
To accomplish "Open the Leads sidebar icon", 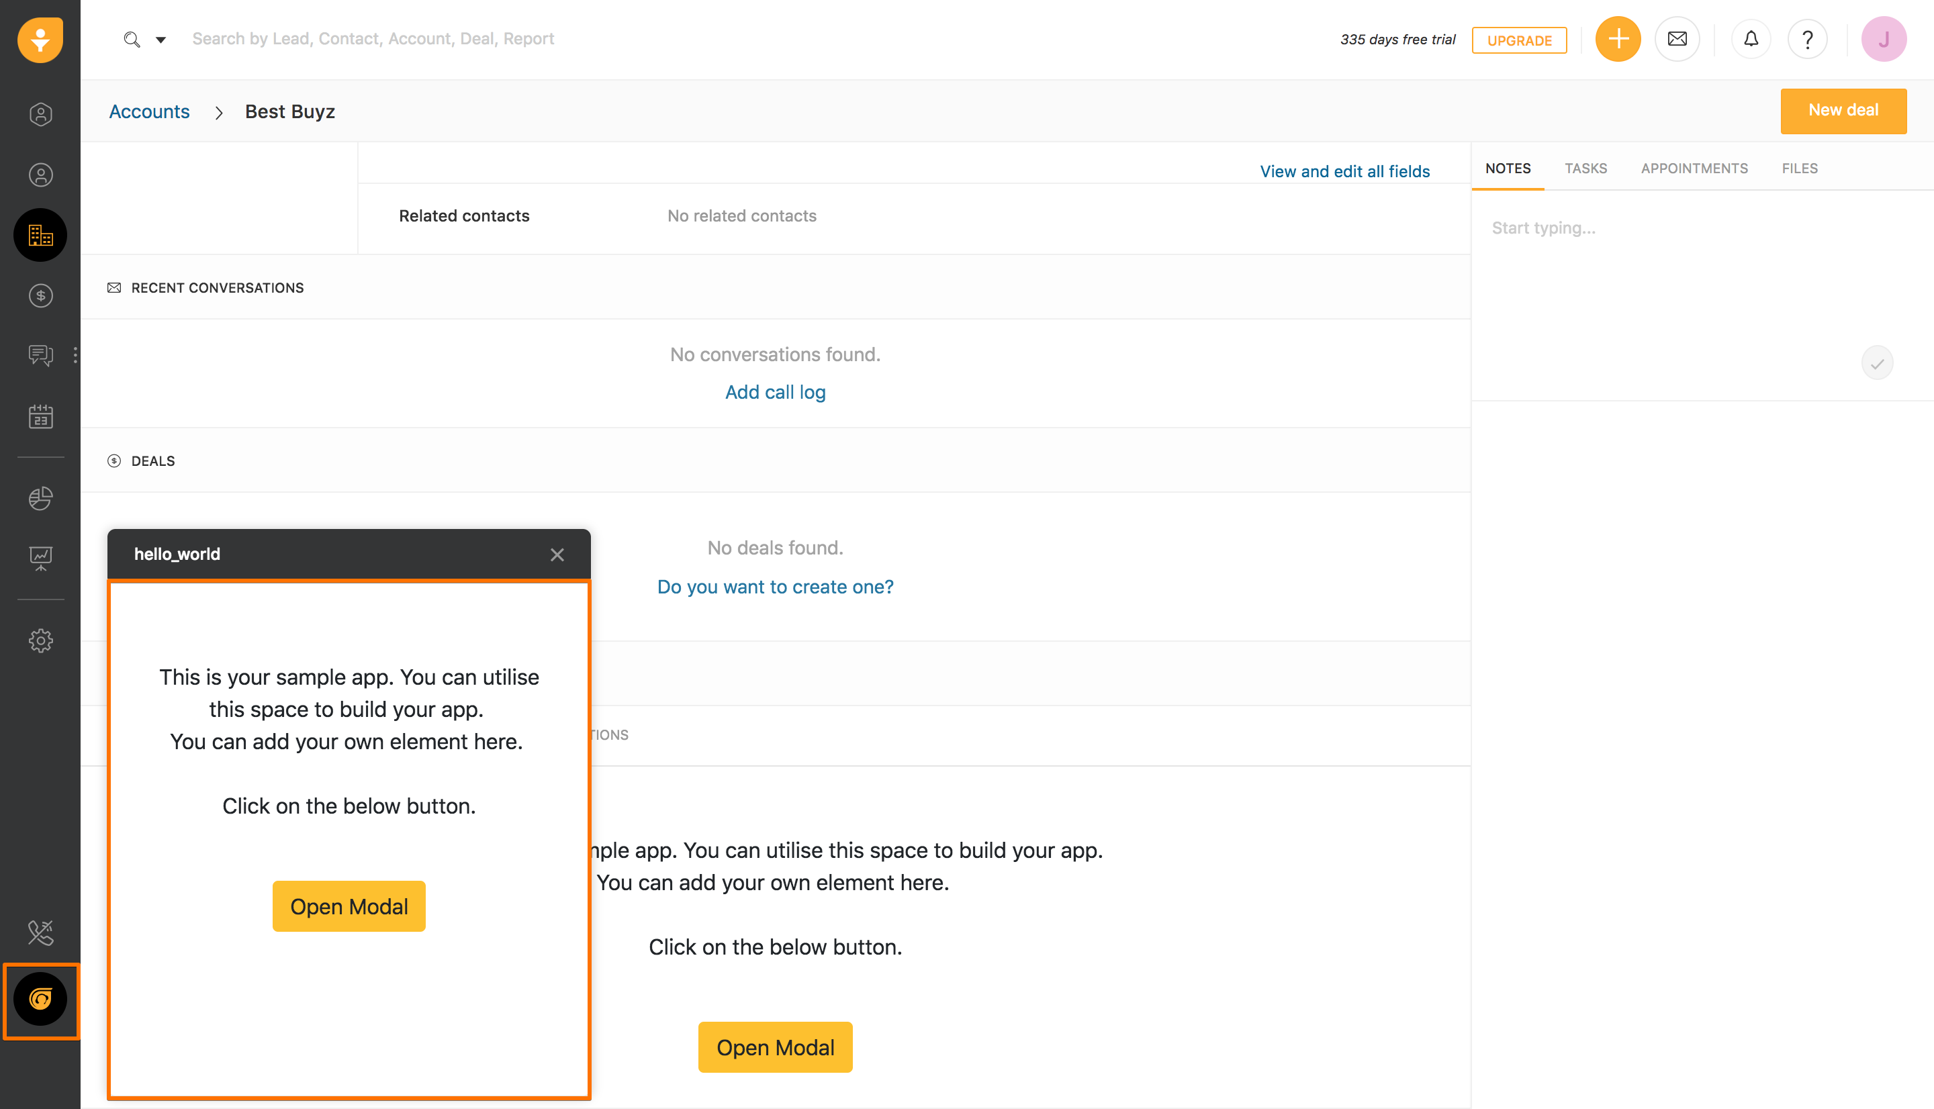I will pyautogui.click(x=40, y=114).
